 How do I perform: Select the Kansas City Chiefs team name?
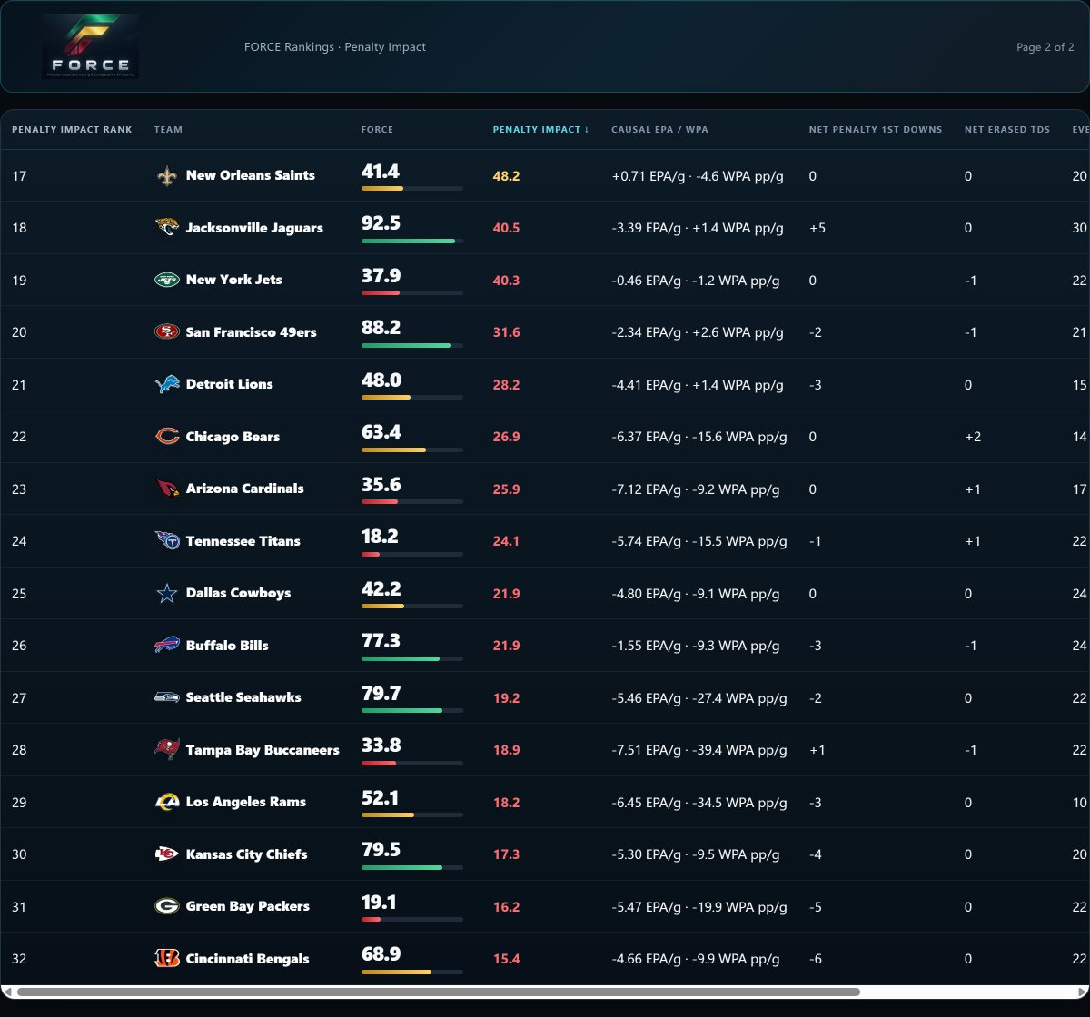point(247,854)
